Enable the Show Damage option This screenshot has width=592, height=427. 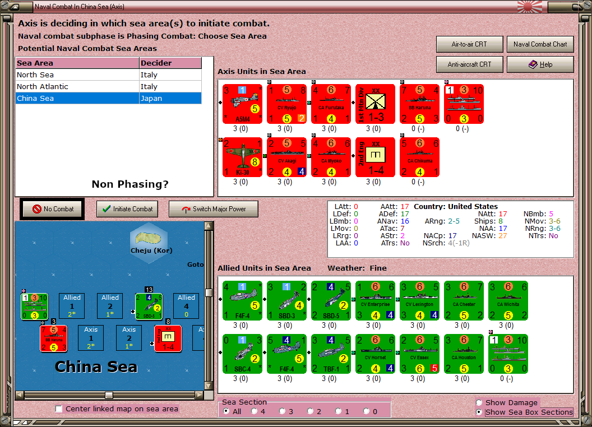[x=479, y=402]
